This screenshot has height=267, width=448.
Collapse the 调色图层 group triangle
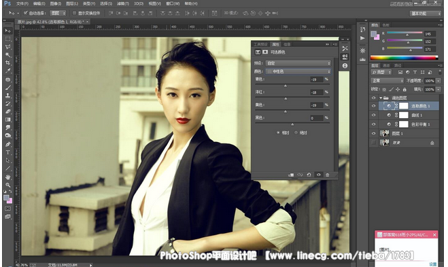[381, 98]
